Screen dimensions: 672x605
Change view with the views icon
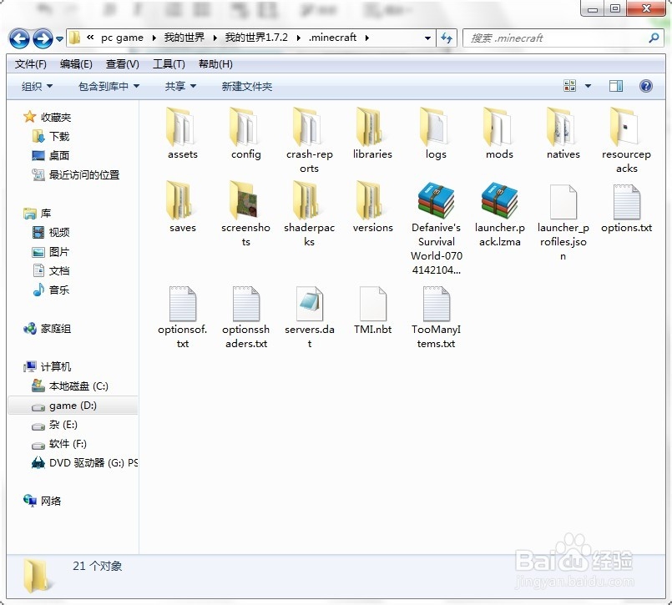pos(569,86)
